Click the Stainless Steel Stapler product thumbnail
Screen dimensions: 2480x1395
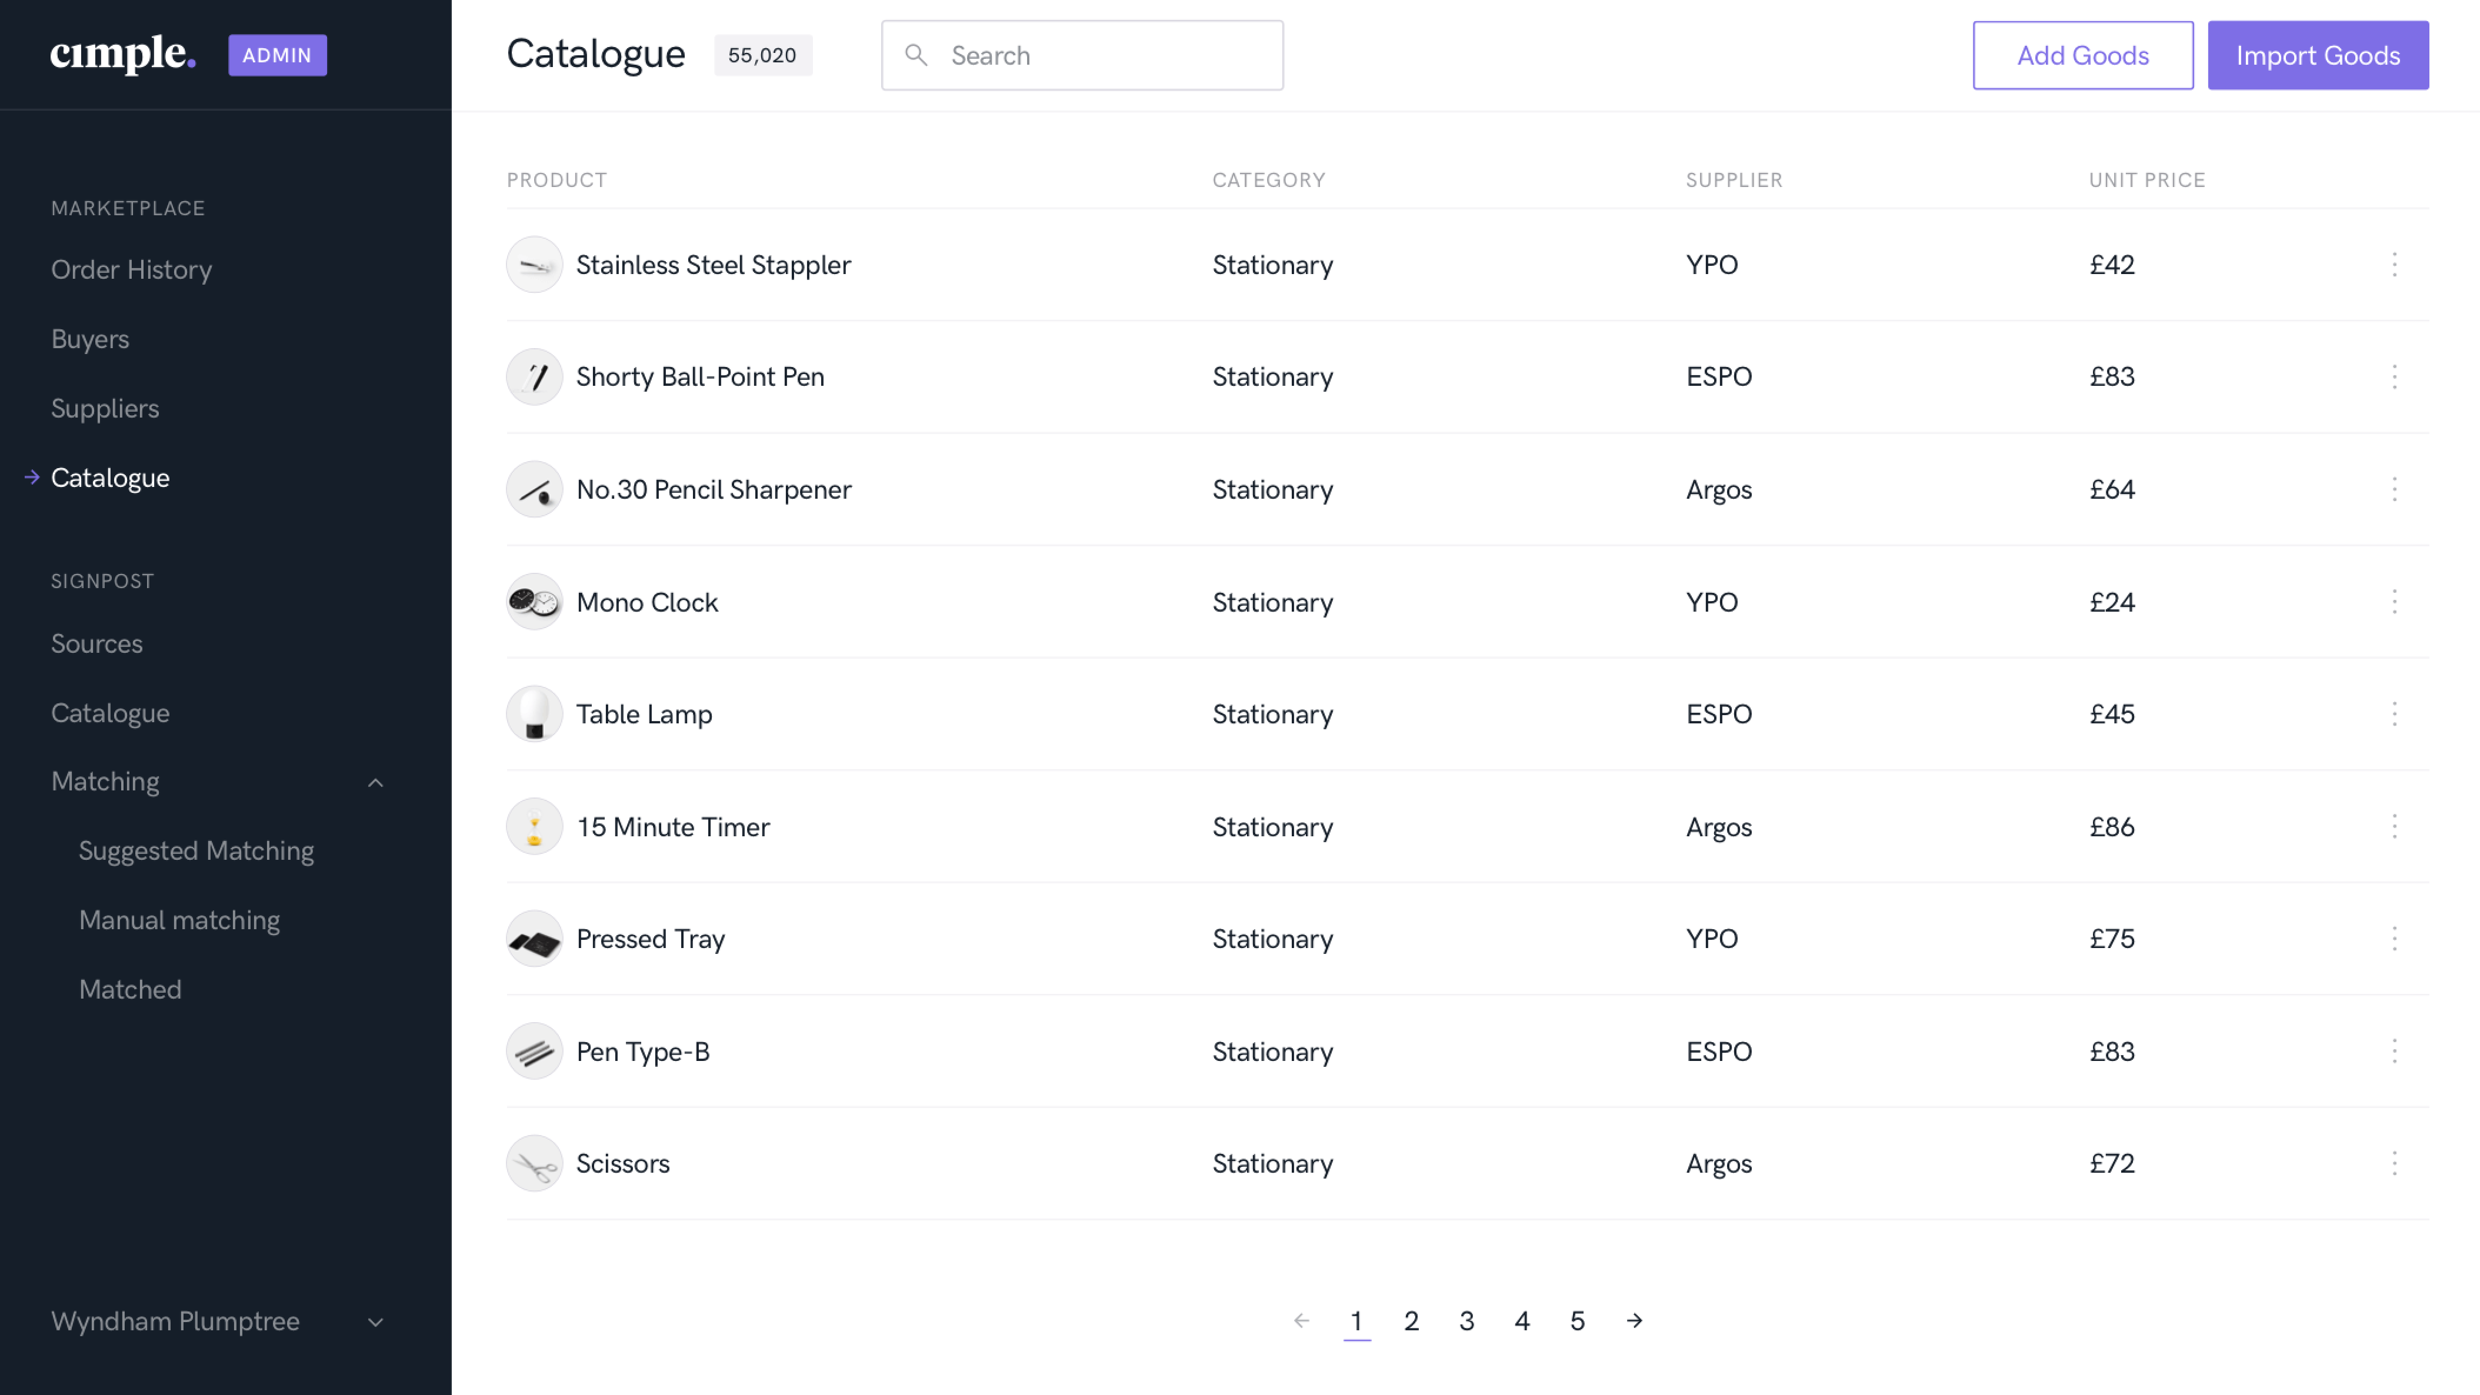[x=534, y=265]
